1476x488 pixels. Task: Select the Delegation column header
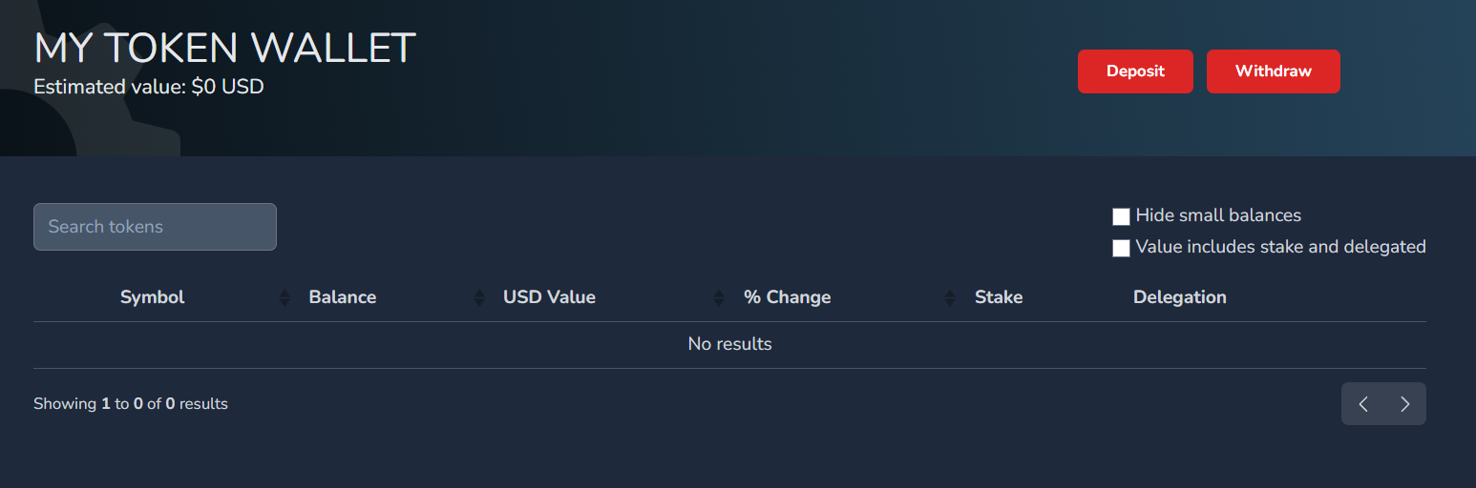(x=1180, y=297)
